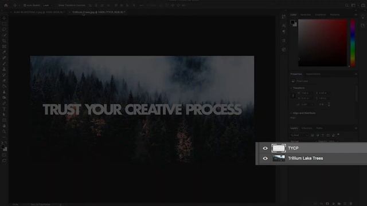
Task: Change the screen mode icon
Action: coord(4,161)
